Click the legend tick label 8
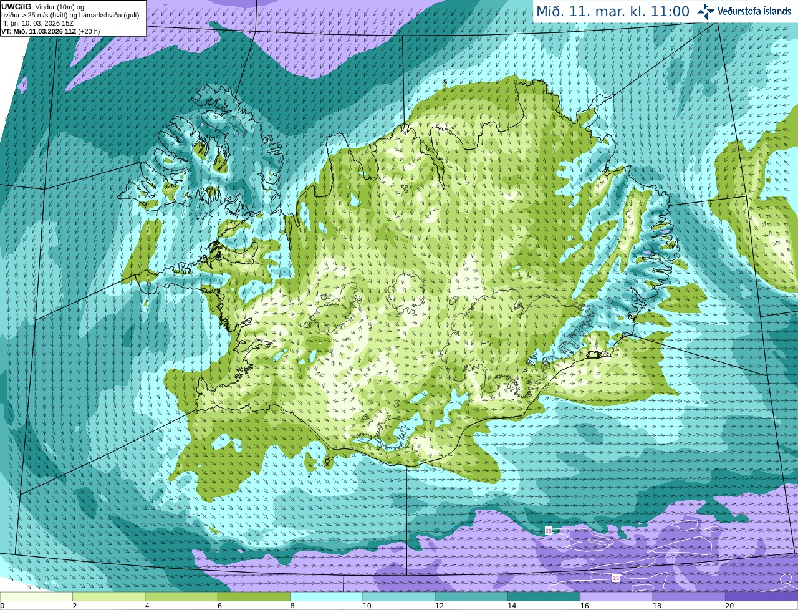The height and width of the screenshot is (610, 798). click(x=292, y=606)
